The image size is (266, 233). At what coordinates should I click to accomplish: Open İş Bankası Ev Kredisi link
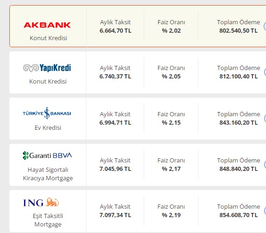tap(48, 127)
